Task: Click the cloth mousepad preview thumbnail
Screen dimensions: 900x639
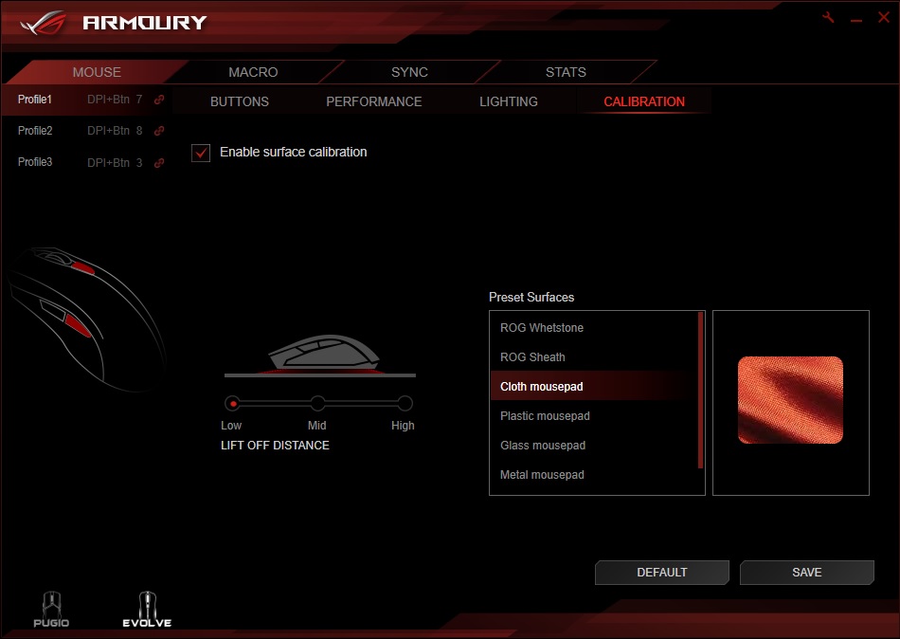Action: coord(790,400)
